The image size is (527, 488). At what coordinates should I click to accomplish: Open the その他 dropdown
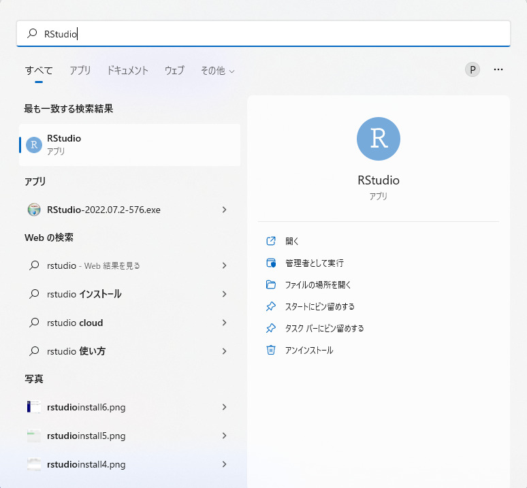(217, 71)
